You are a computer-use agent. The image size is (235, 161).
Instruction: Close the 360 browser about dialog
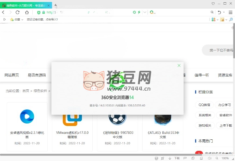tap(179, 65)
